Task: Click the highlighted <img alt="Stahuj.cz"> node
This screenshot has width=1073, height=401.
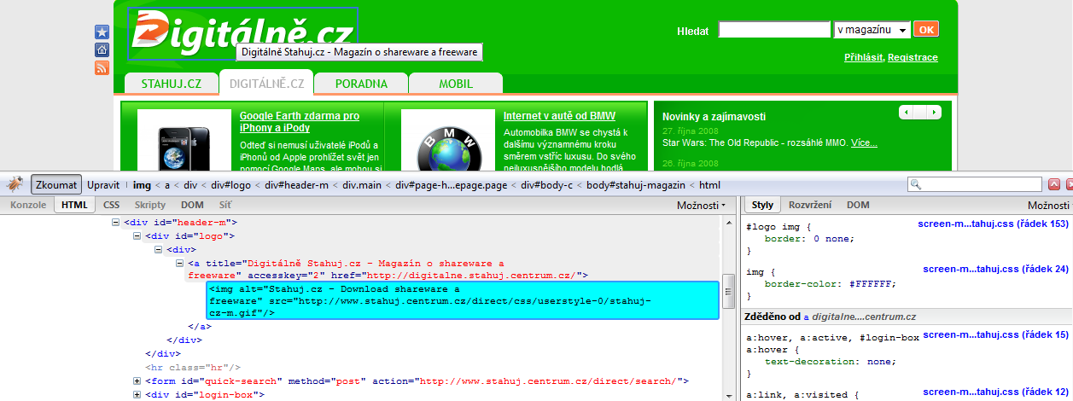Action: pyautogui.click(x=463, y=301)
